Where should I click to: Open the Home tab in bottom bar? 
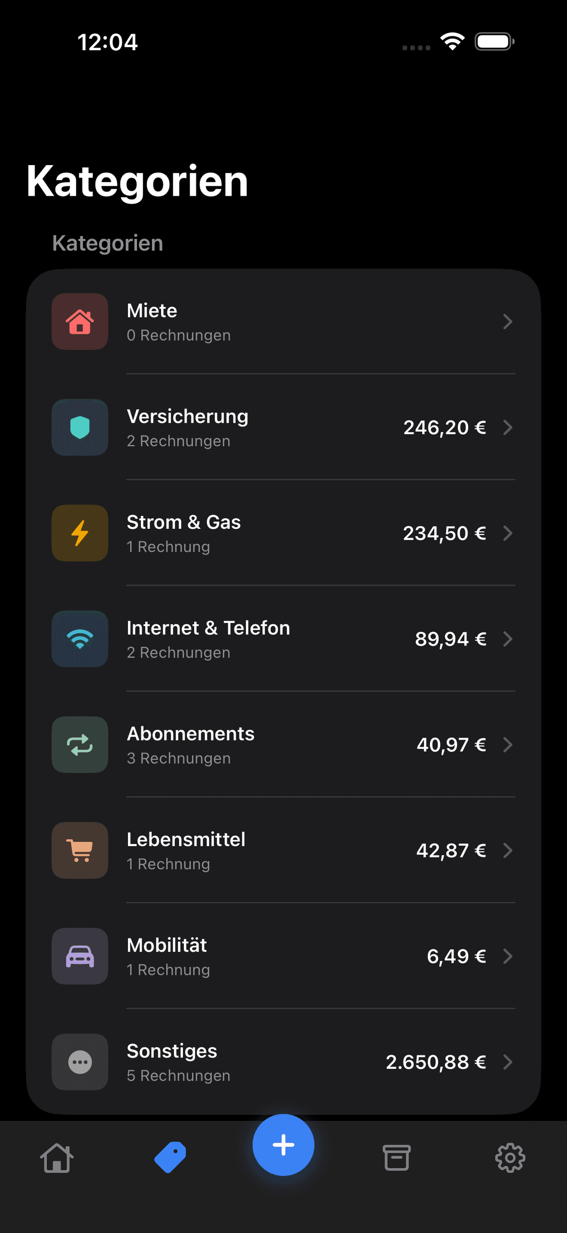click(x=57, y=1158)
